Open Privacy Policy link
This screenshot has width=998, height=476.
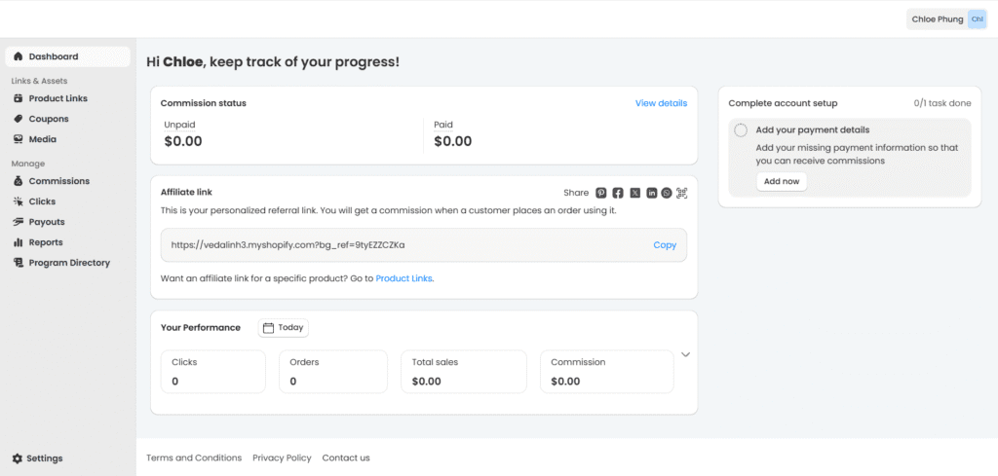[x=282, y=458]
